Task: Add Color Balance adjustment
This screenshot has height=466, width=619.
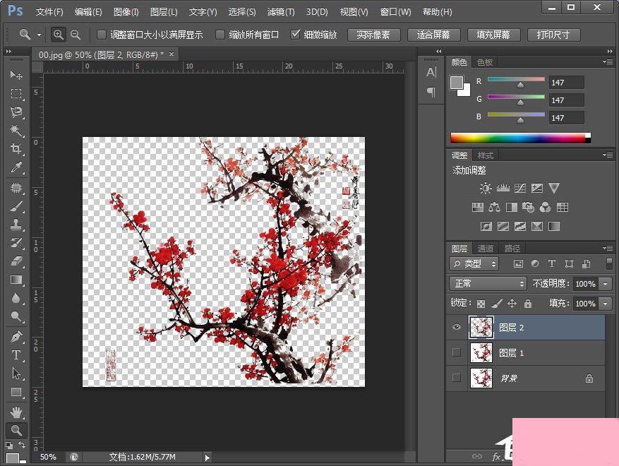Action: point(494,207)
